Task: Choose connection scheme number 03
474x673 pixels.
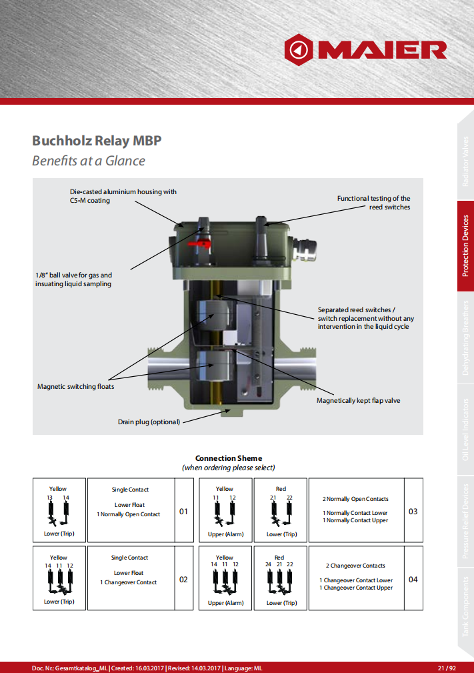Action: pyautogui.click(x=413, y=512)
